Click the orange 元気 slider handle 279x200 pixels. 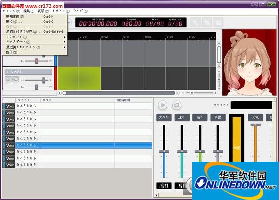pyautogui.click(x=255, y=125)
